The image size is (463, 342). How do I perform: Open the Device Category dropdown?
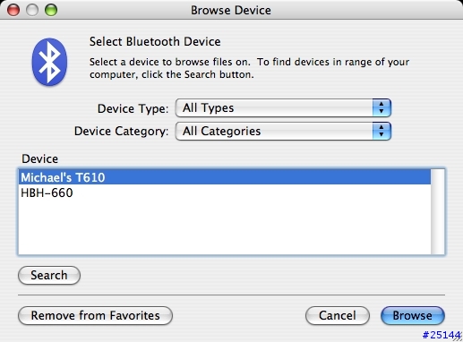pos(283,131)
